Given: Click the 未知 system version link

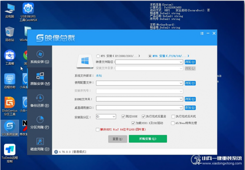Looking at the screenshot, I should pos(99,76).
